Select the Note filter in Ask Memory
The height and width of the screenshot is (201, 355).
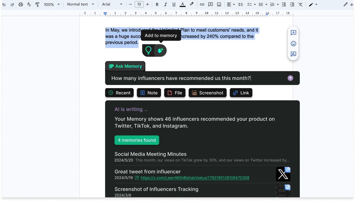pyautogui.click(x=149, y=93)
